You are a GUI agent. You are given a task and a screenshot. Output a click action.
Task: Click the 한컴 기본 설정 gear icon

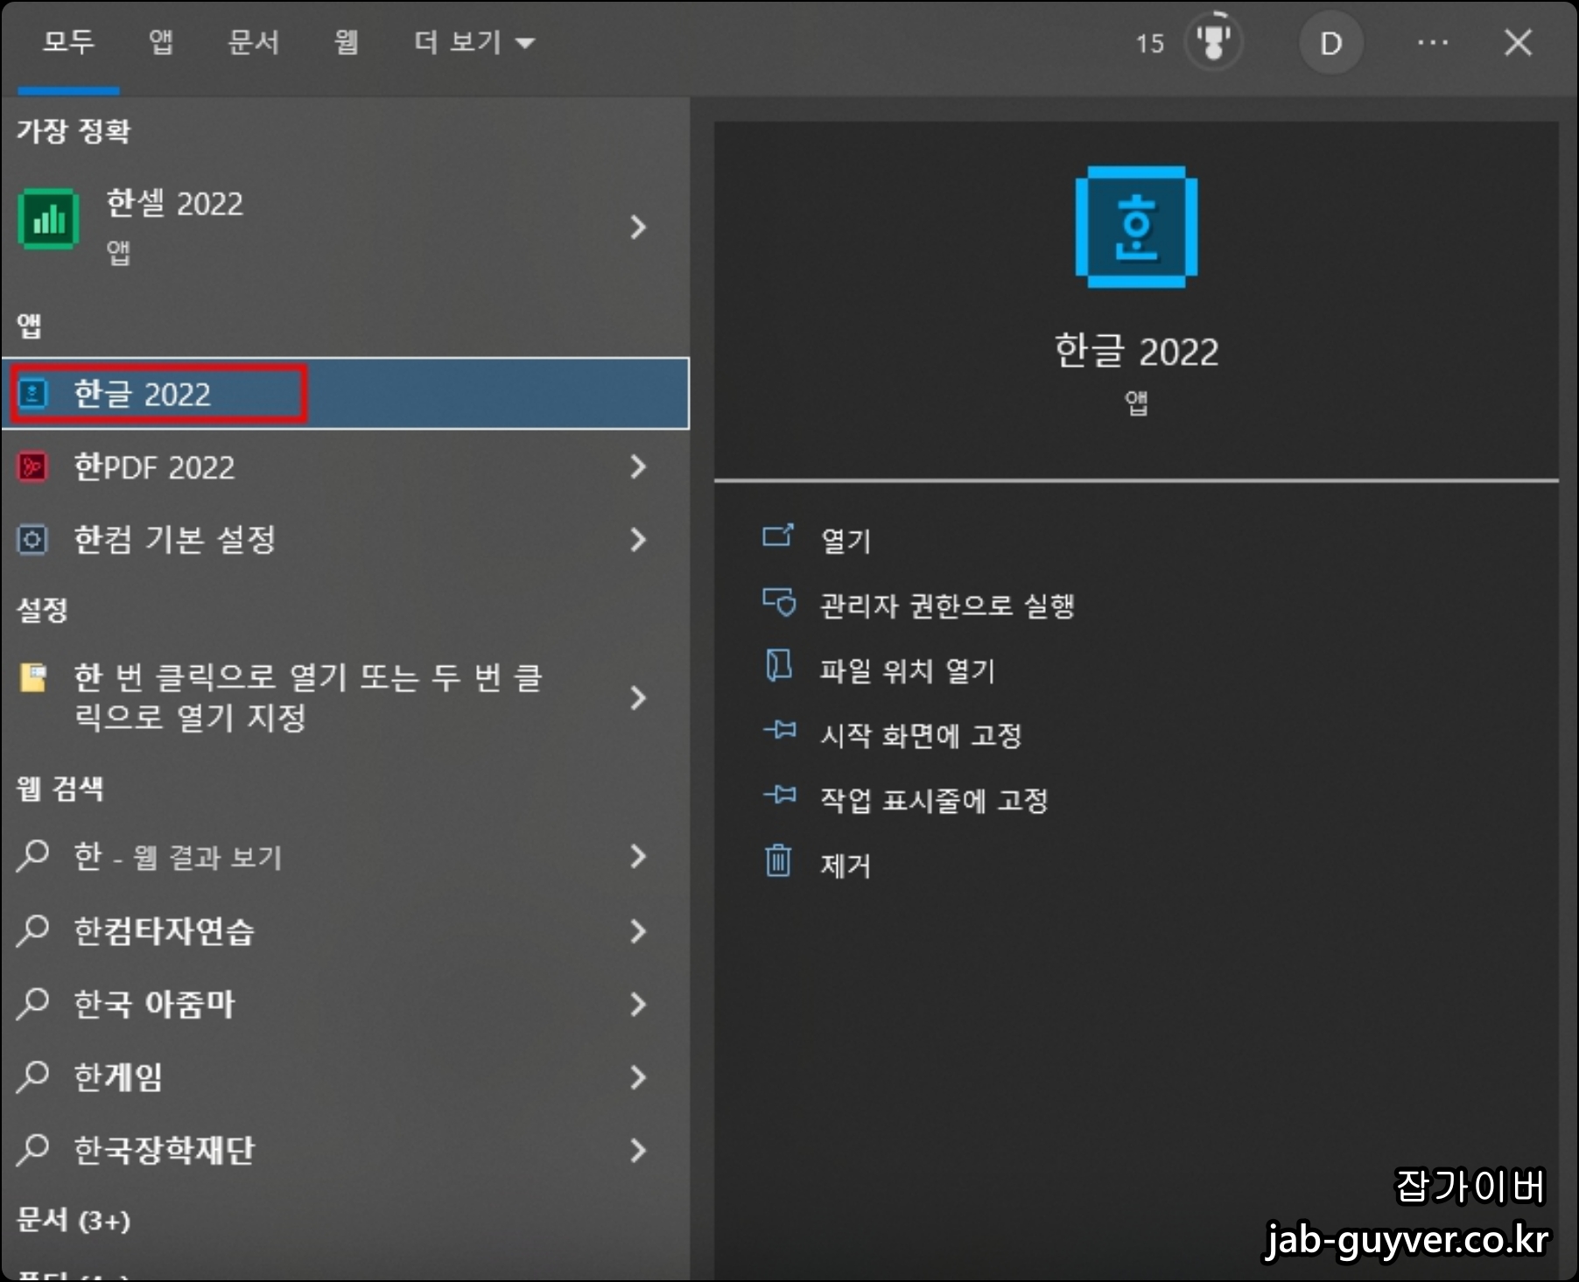33,539
